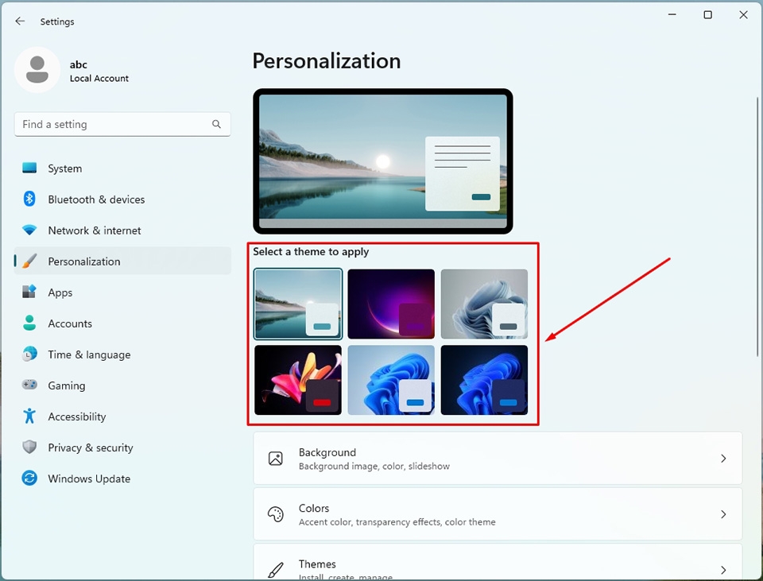Click the Local Account text
The width and height of the screenshot is (763, 581).
click(x=99, y=79)
